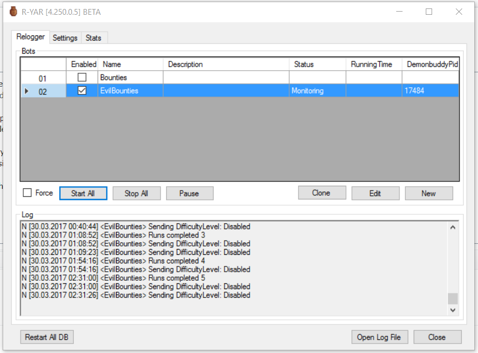Maximize the R-YAR window
This screenshot has height=353, width=478.
tap(429, 12)
